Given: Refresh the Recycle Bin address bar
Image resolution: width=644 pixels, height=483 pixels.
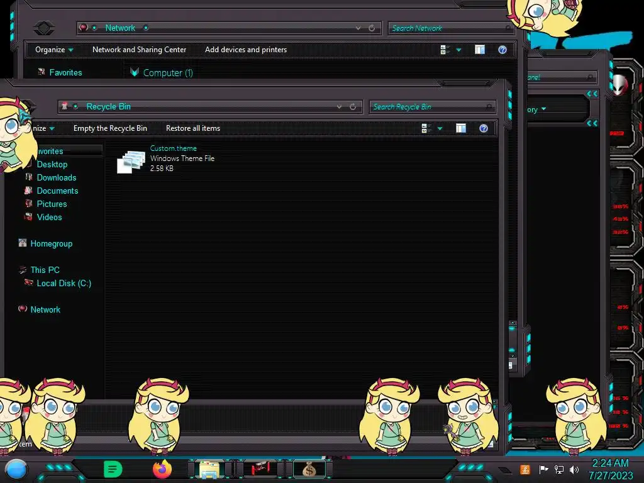Looking at the screenshot, I should point(353,107).
